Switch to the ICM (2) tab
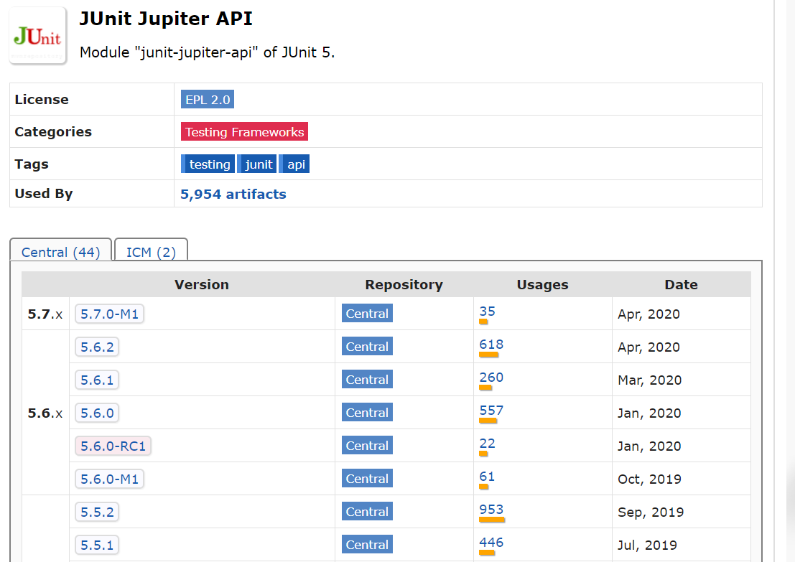This screenshot has height=562, width=795. coord(151,252)
